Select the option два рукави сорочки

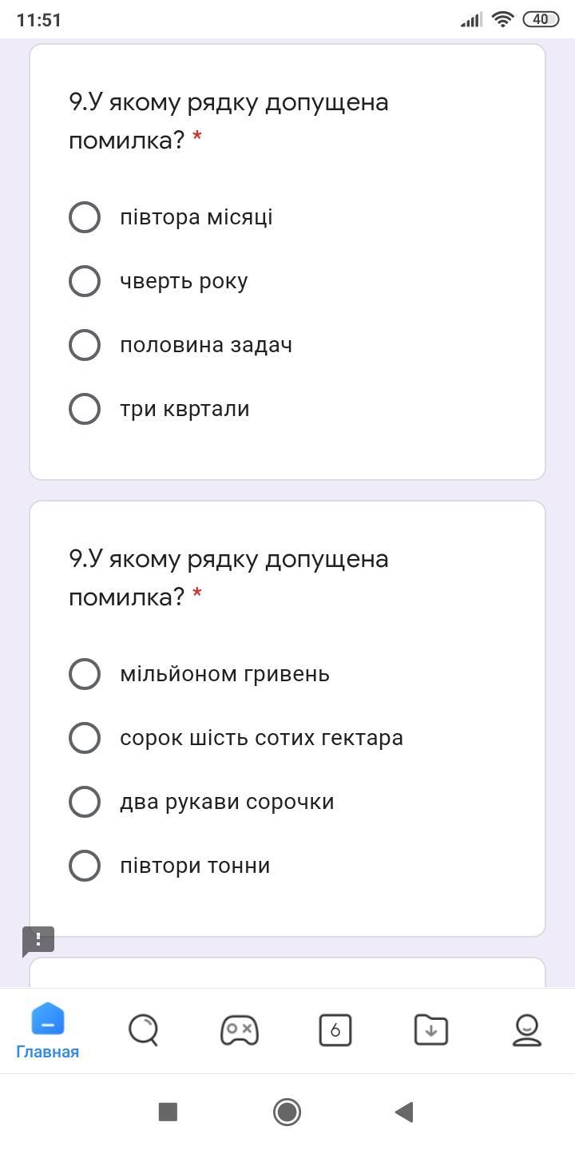(x=85, y=802)
